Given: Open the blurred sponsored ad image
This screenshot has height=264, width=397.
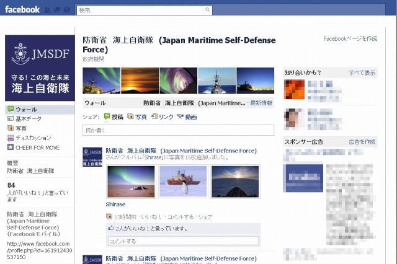Looking at the screenshot, I should point(303,178).
